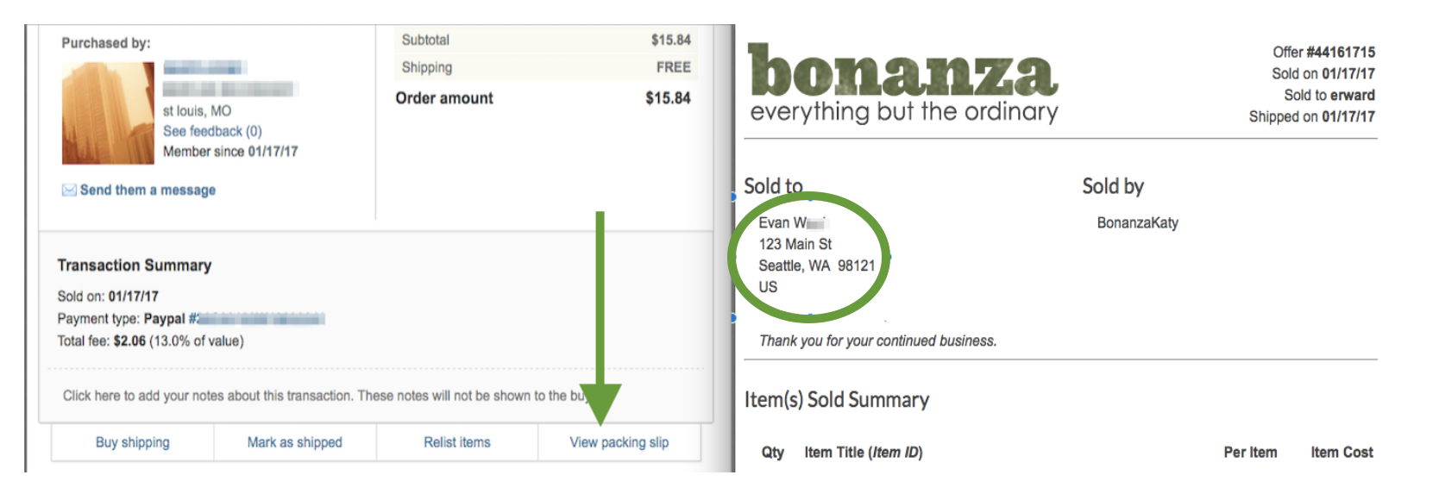Click the Bonanza logo

pyautogui.click(x=902, y=83)
